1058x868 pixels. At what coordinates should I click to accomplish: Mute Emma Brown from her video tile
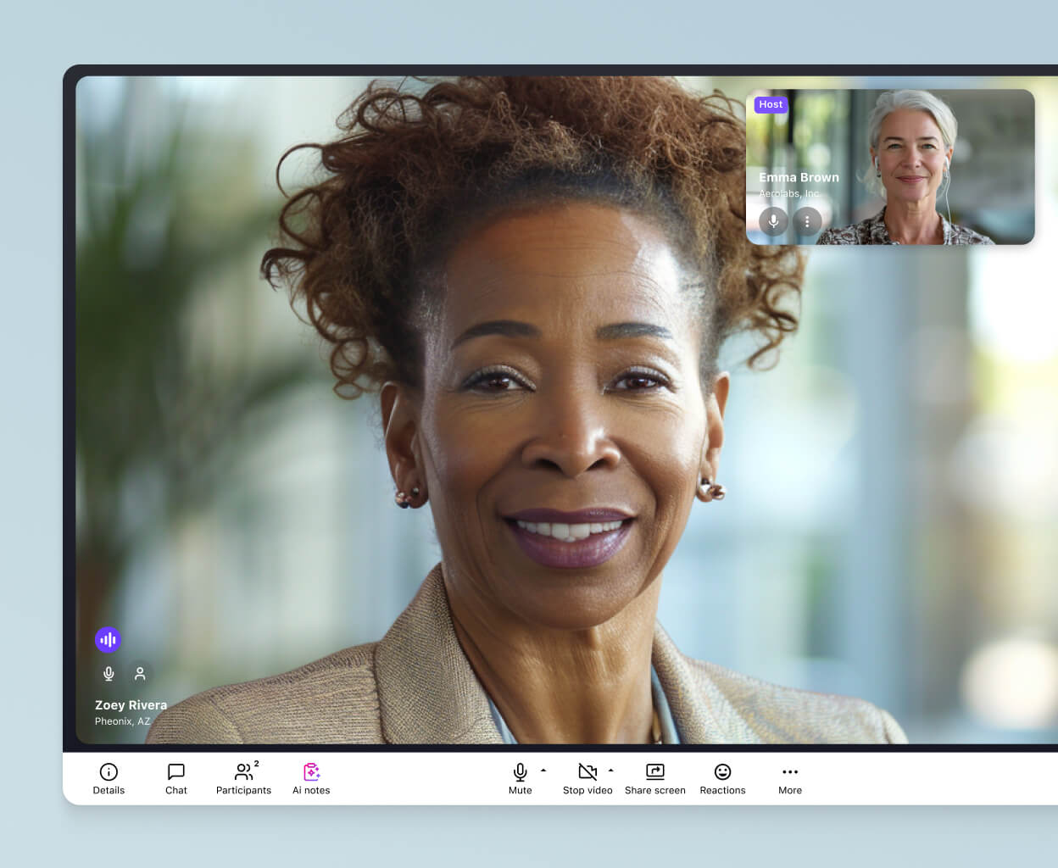(x=773, y=221)
